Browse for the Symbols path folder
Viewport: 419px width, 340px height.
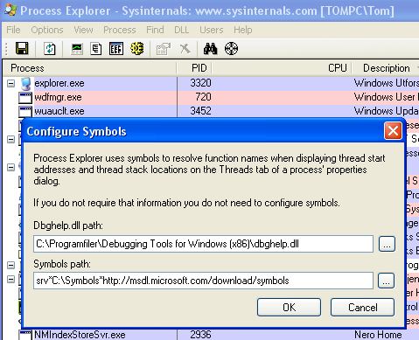[x=386, y=281]
